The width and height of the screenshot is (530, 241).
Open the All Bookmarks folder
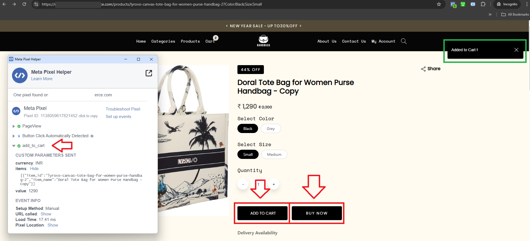click(515, 14)
